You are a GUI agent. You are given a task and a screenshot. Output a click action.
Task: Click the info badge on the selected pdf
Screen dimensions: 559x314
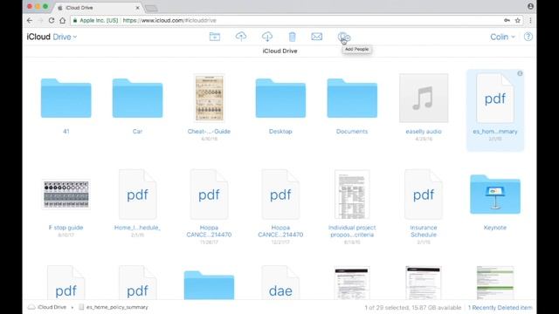[520, 73]
